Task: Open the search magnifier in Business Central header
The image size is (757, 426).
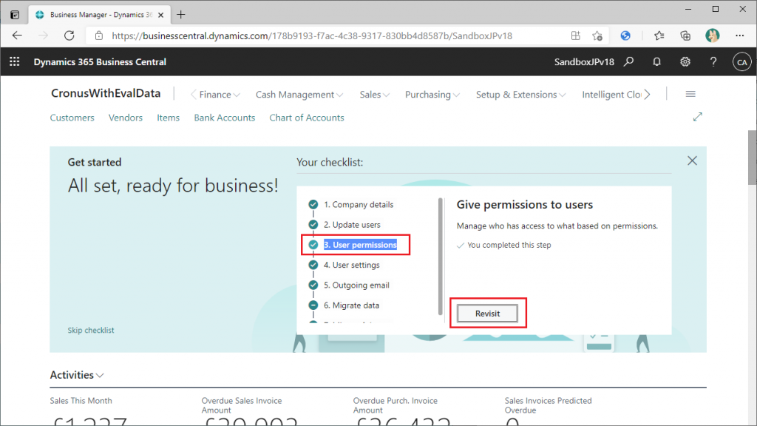Action: tap(628, 62)
